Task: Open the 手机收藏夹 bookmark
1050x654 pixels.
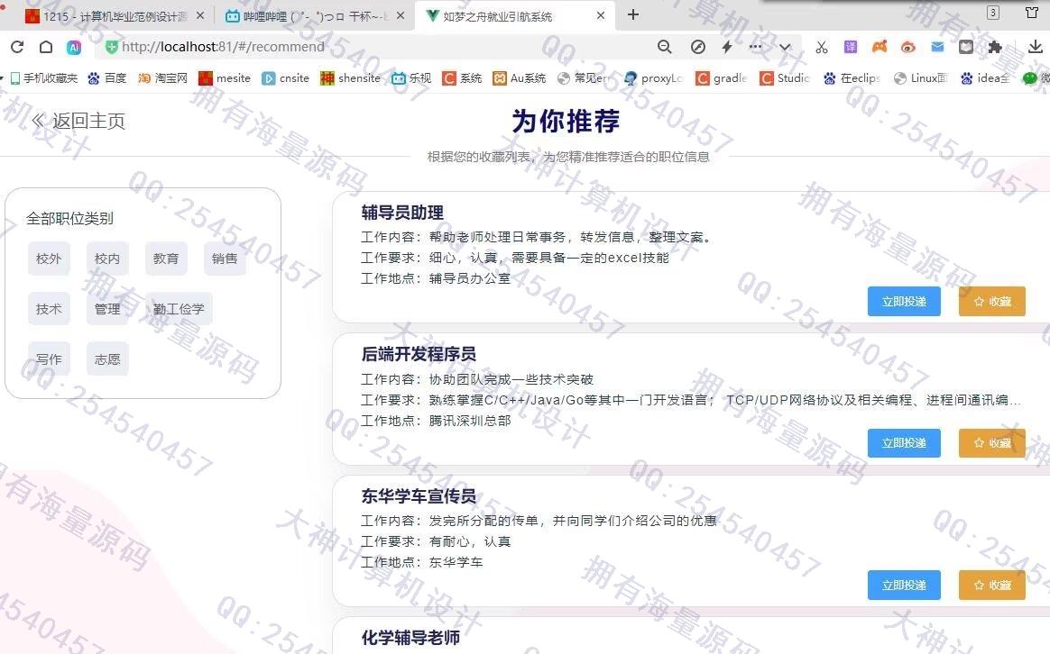Action: coord(43,78)
